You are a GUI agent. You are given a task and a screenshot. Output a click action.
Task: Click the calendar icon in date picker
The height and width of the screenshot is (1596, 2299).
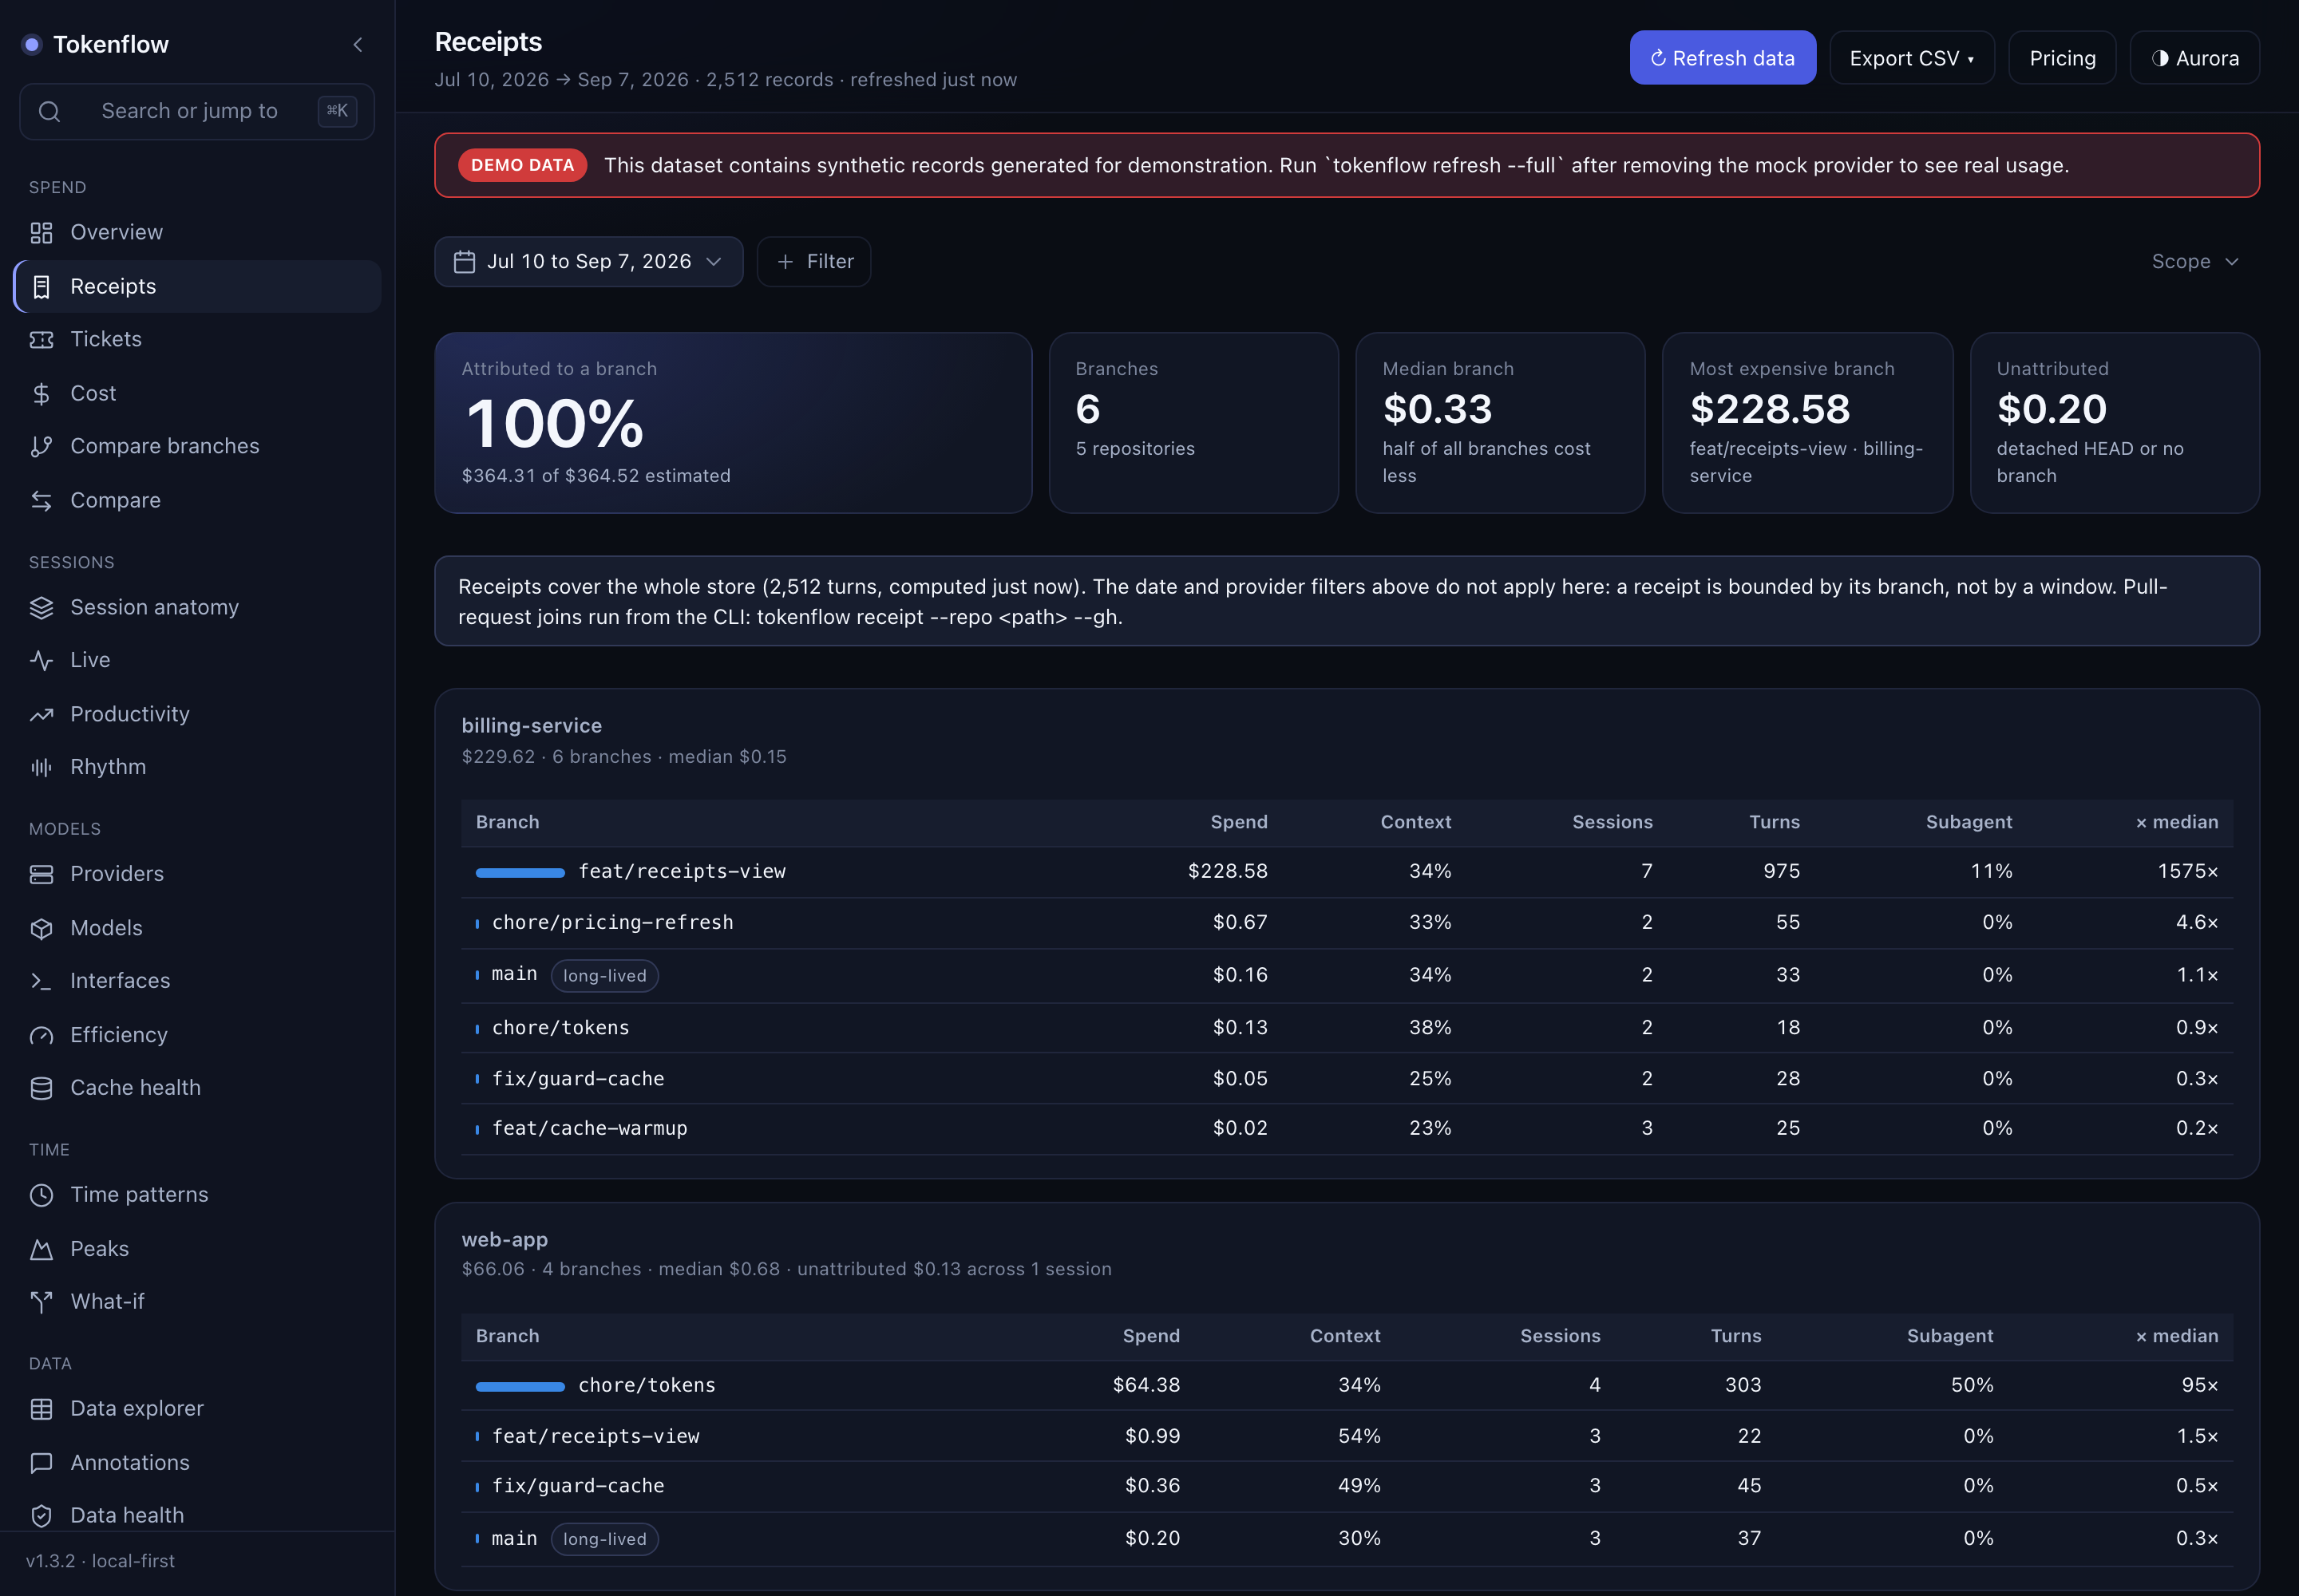click(x=465, y=262)
